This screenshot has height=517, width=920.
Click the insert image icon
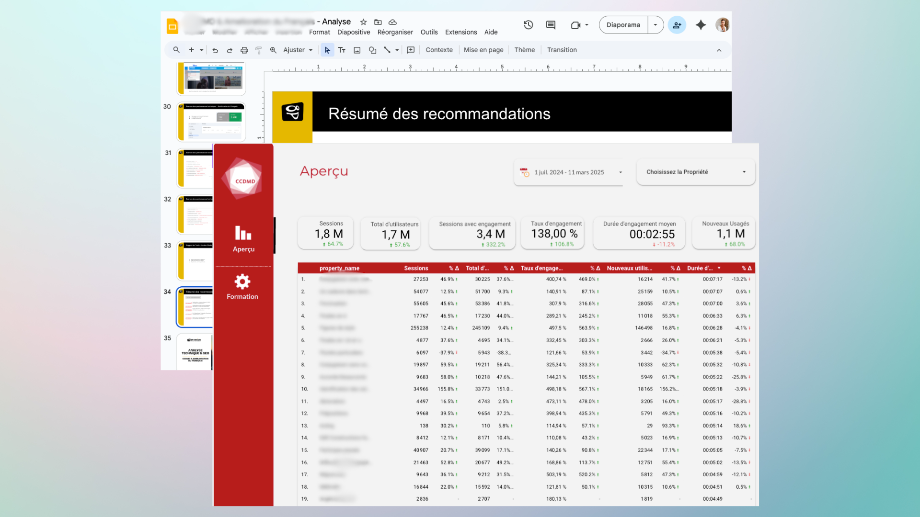pos(357,50)
